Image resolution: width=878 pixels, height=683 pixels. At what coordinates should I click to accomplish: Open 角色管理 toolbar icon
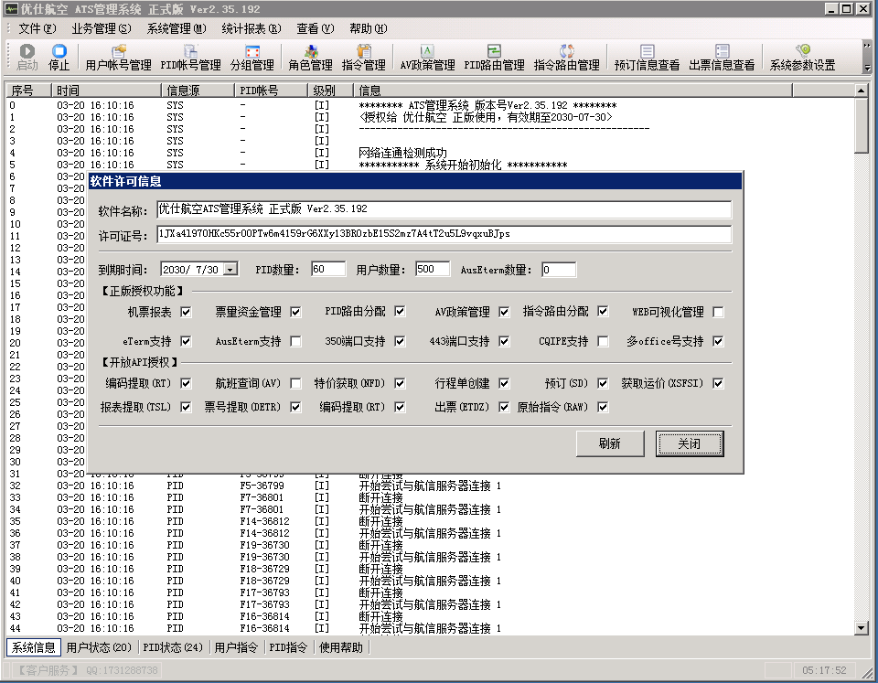tap(310, 57)
